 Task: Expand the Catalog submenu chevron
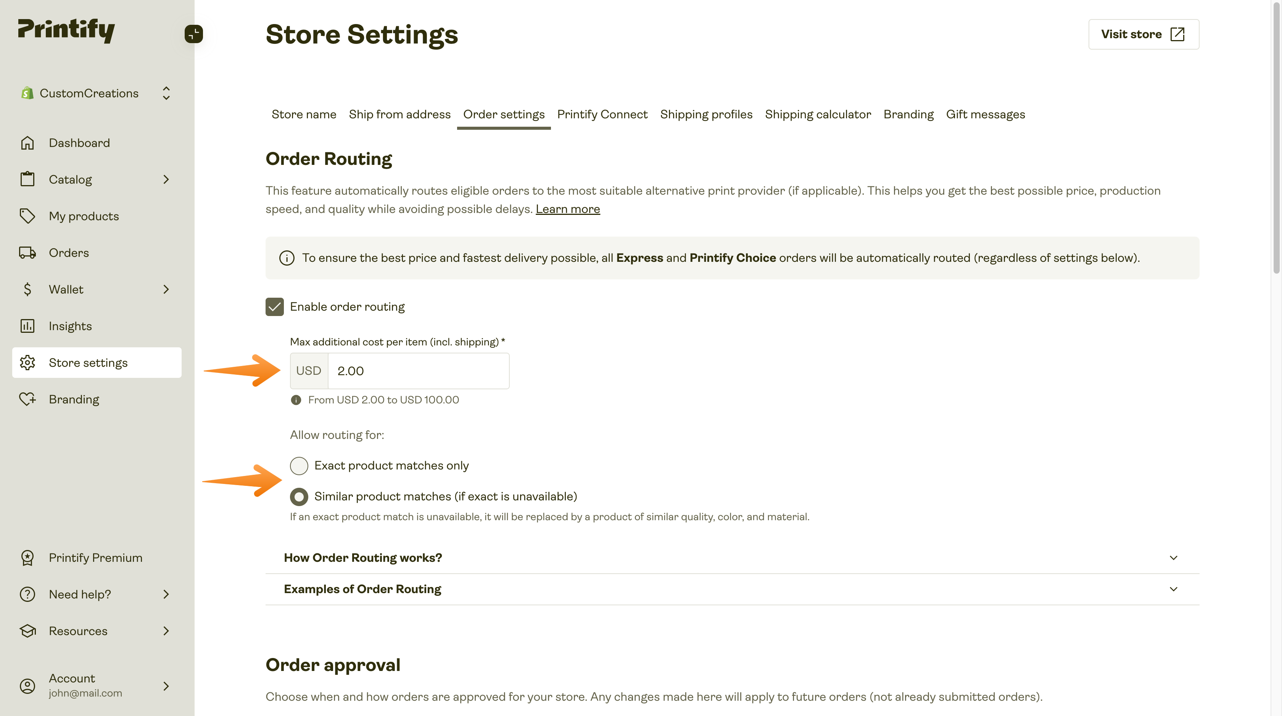click(166, 179)
